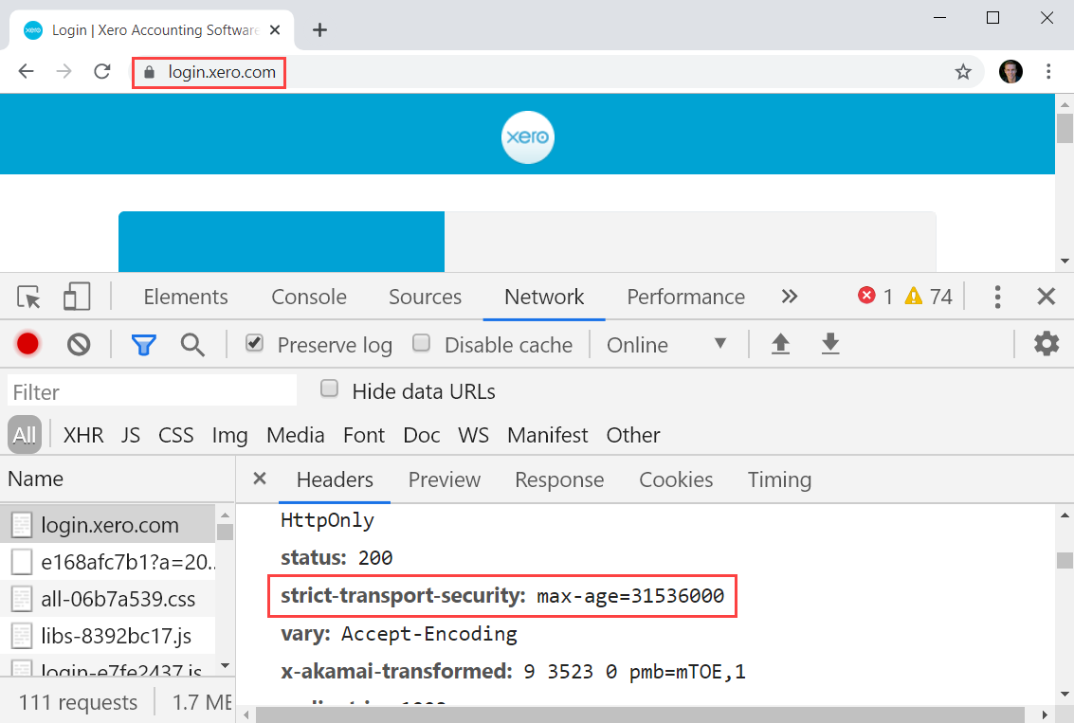
Task: Clear the network log
Action: [x=79, y=344]
